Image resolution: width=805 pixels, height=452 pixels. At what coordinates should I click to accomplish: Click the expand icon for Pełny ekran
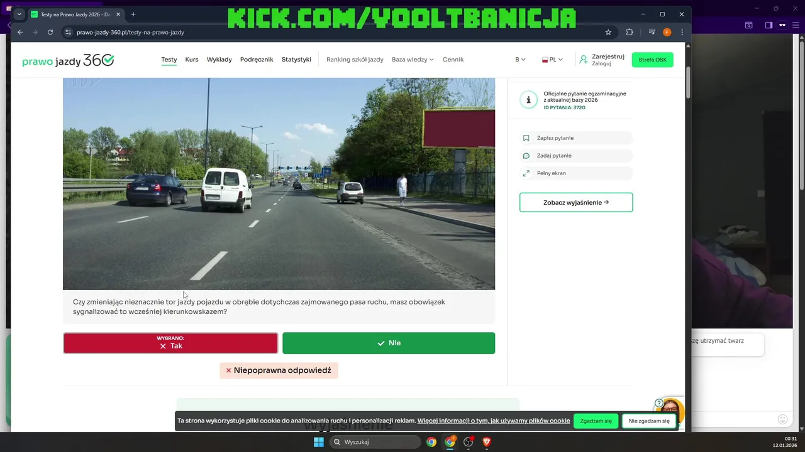tap(526, 173)
